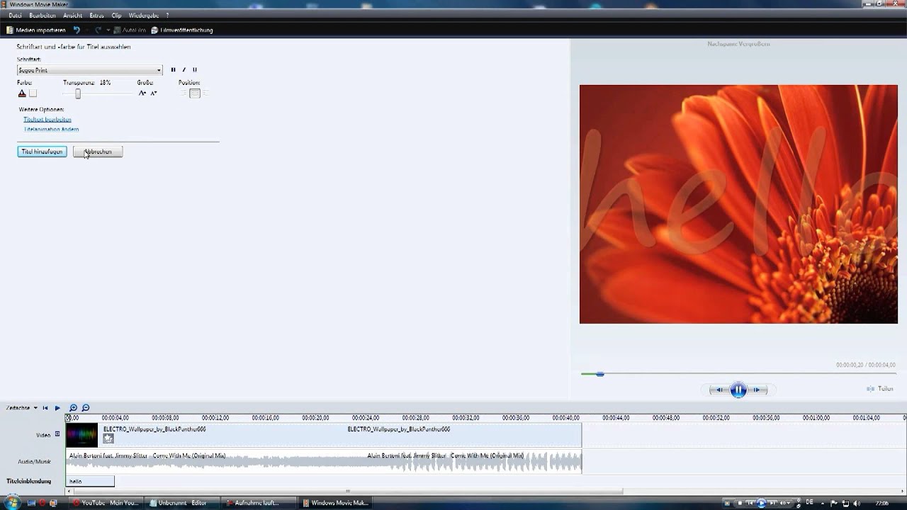Click the undo arrow in toolbar
Image resolution: width=907 pixels, height=510 pixels.
(77, 30)
